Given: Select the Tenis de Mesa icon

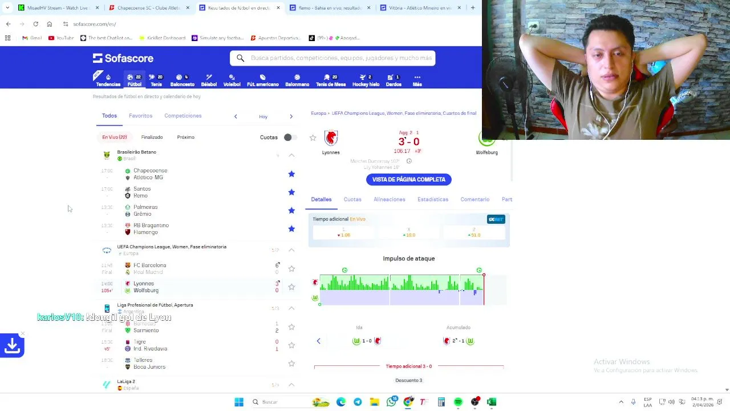Looking at the screenshot, I should tap(331, 80).
